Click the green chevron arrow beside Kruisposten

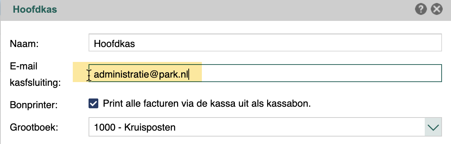tap(433, 127)
